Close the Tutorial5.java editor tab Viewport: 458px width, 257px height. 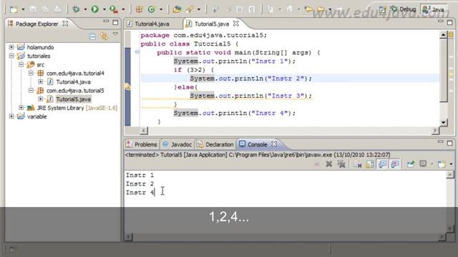[235, 24]
